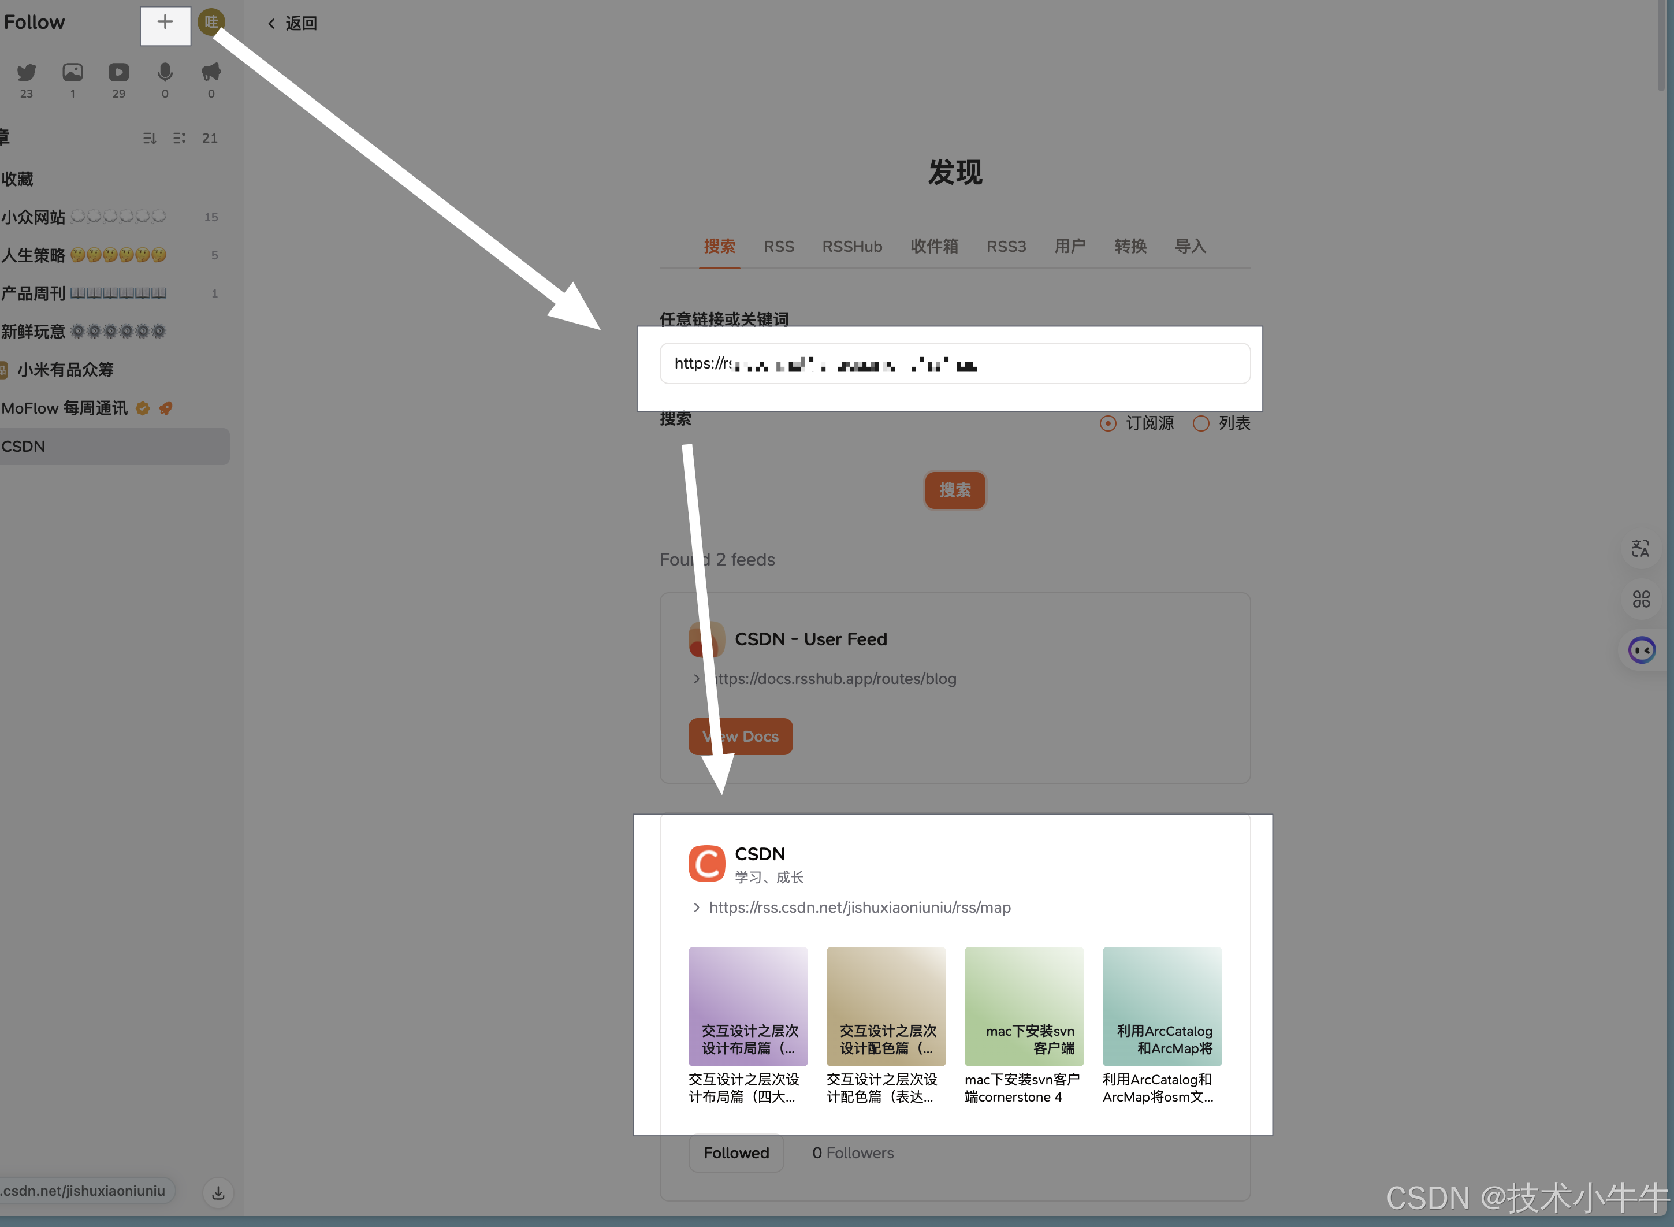Select the 列表 radio option

(1201, 423)
